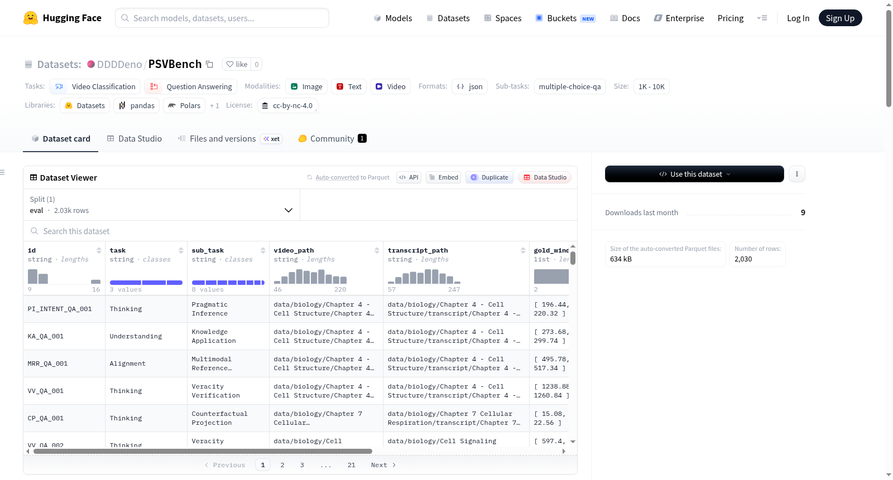
Task: Click the id lengths histogram
Action: [64, 277]
